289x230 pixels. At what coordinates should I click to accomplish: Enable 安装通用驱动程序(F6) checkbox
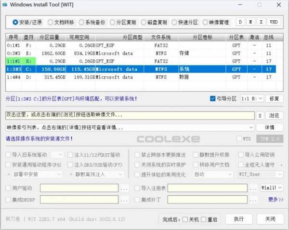8,164
